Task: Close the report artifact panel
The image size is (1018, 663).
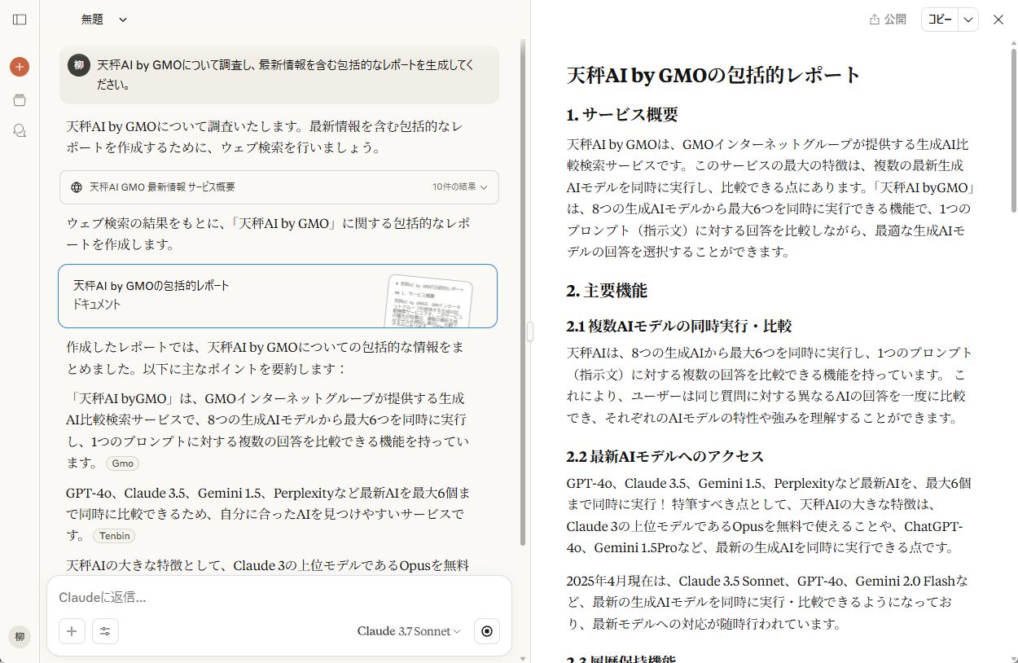Action: pos(998,20)
